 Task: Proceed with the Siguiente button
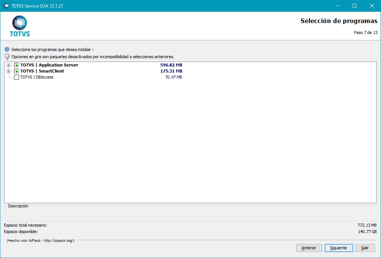click(338, 248)
